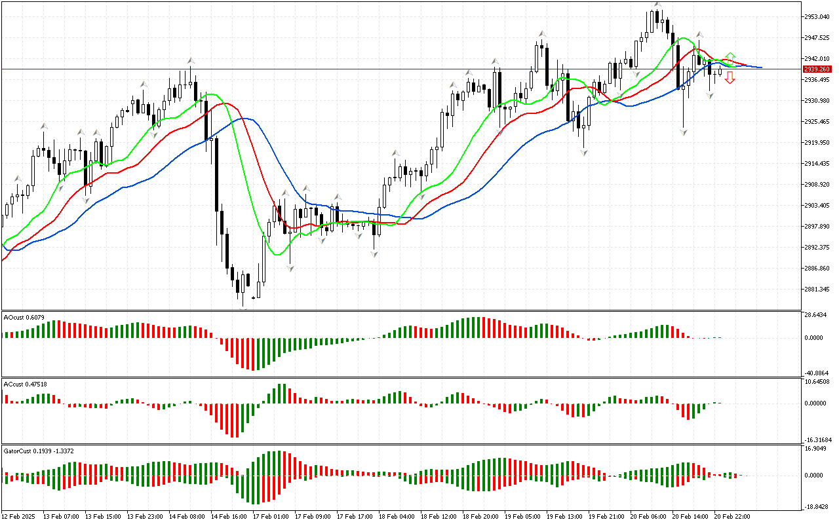Click the green up arrow buy signal
Screen dimensions: 839x524
point(730,57)
